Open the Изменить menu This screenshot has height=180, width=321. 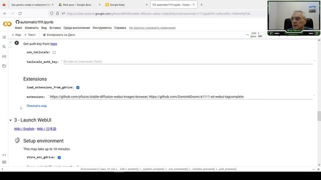coord(32,28)
